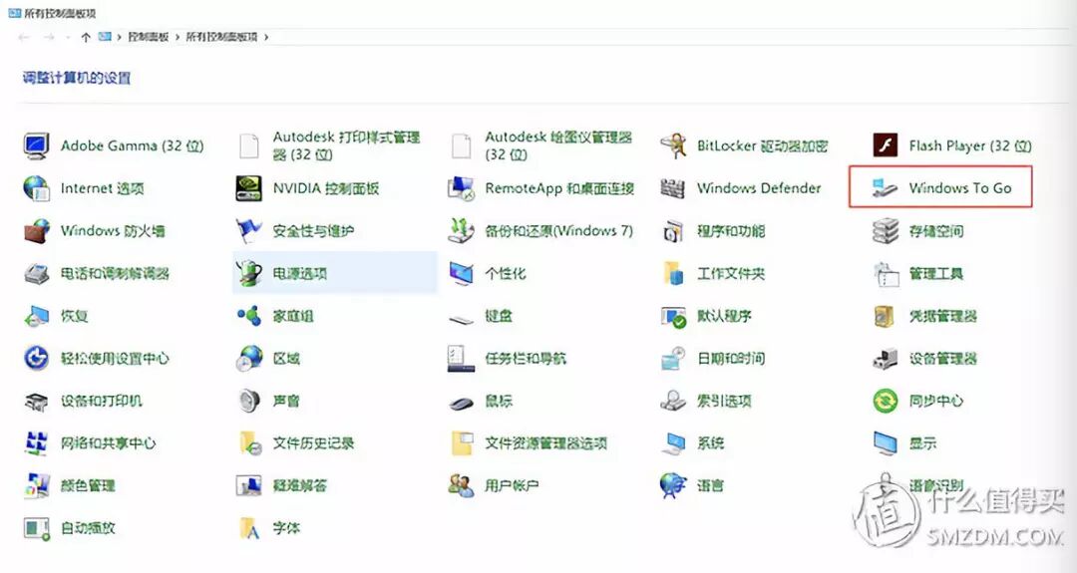1077x573 pixels.
Task: Click the 鼠标 mouse icon
Action: click(461, 403)
